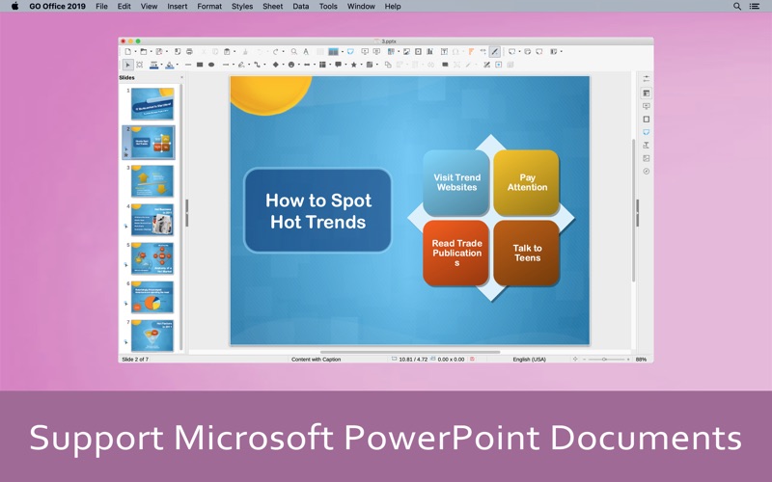
Task: Toggle the Show Draw Functions pencil icon
Action: point(494,51)
